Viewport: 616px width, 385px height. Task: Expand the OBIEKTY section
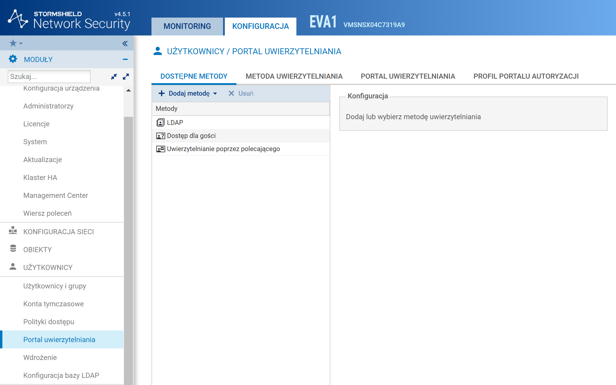point(38,250)
